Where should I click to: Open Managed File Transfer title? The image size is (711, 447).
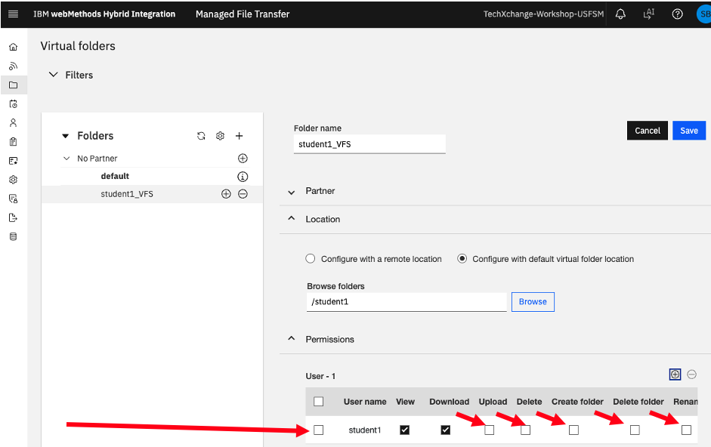pos(243,14)
